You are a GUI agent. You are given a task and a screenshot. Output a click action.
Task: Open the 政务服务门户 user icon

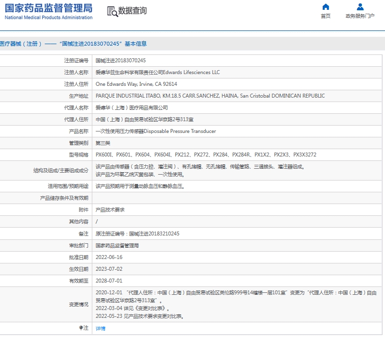pyautogui.click(x=360, y=7)
